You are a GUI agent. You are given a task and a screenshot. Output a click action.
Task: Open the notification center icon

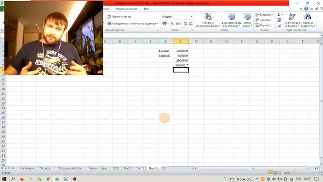click(x=316, y=179)
